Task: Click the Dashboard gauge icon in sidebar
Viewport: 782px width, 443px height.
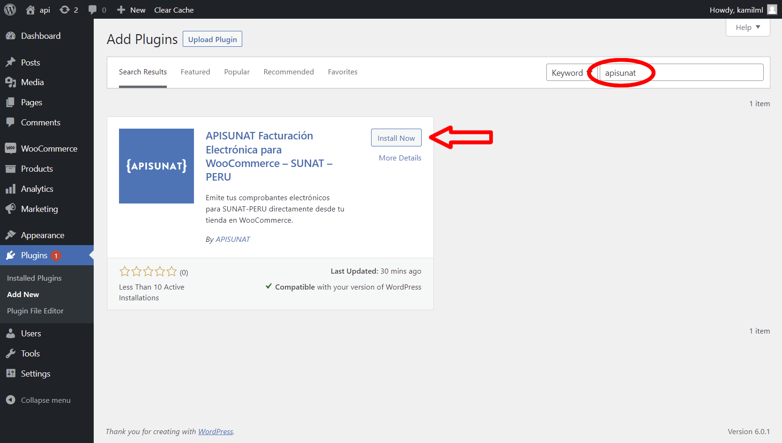Action: (x=10, y=36)
